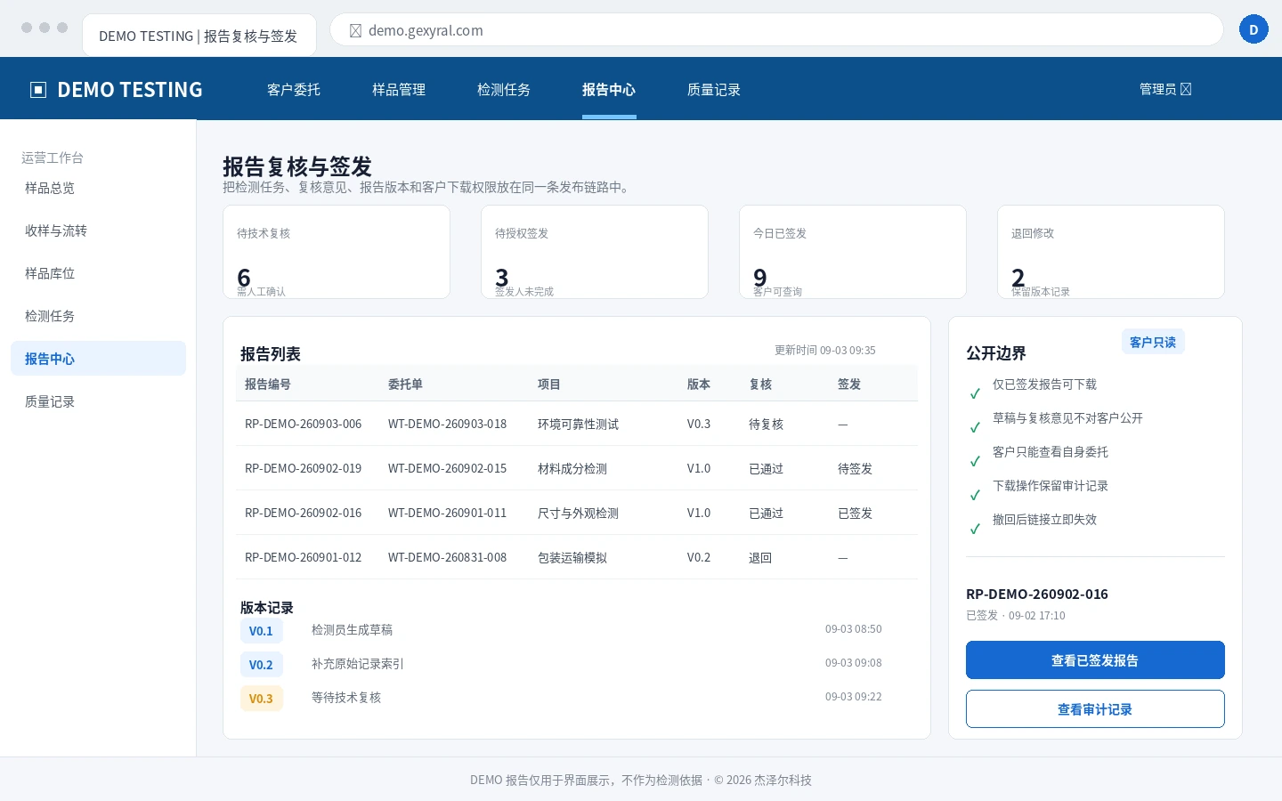Click the site info icon in address bar
The image size is (1282, 801).
(x=355, y=30)
